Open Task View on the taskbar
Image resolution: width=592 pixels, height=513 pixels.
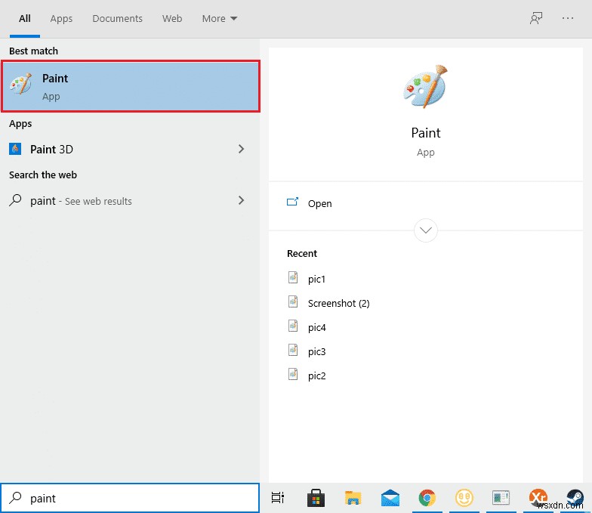coord(278,498)
